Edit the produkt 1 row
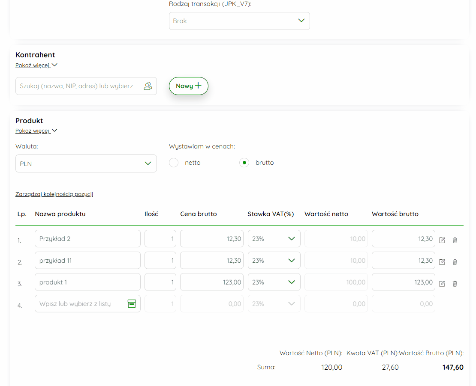The width and height of the screenshot is (476, 386). 442,284
